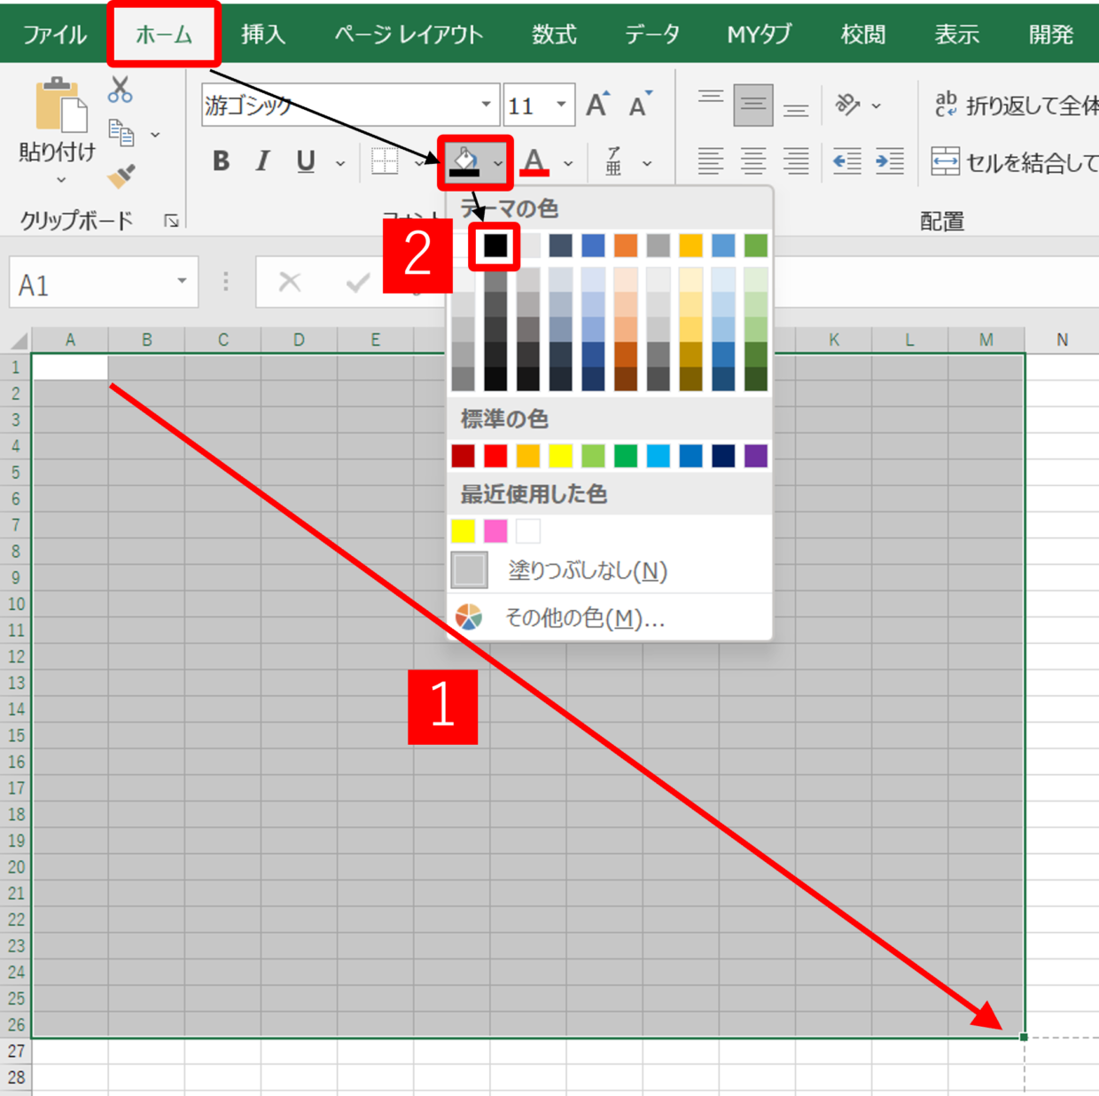
Task: Open その他の色(M)... dialog
Action: click(x=584, y=617)
